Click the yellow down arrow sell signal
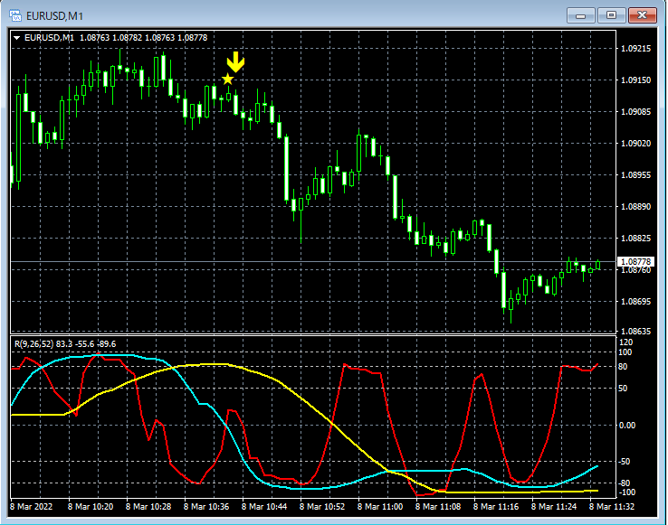 pos(235,62)
